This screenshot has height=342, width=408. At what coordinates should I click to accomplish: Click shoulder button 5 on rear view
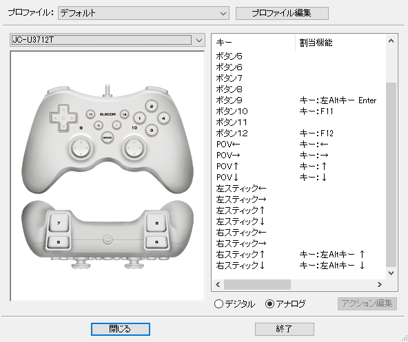59,242
